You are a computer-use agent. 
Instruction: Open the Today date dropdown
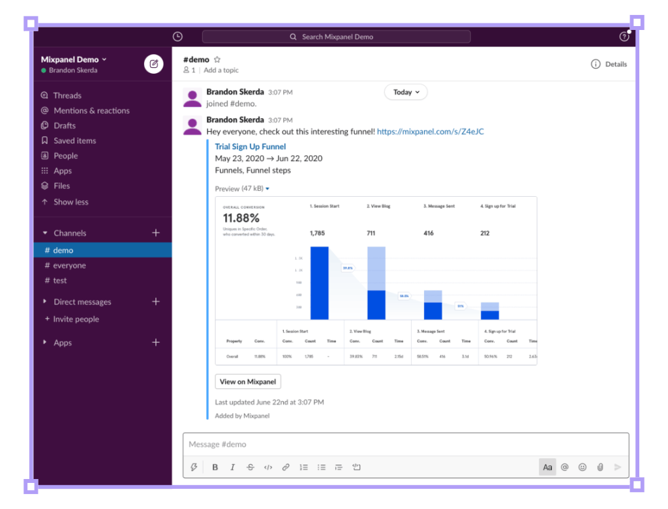pos(406,92)
